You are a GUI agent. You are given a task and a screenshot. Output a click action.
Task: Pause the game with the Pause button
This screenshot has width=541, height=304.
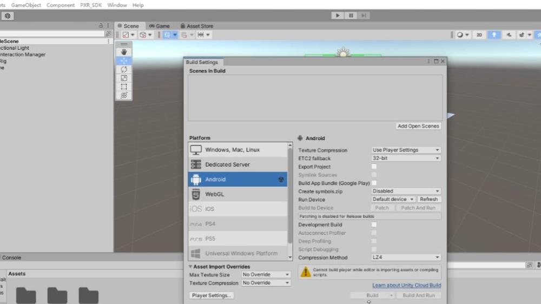pyautogui.click(x=351, y=16)
